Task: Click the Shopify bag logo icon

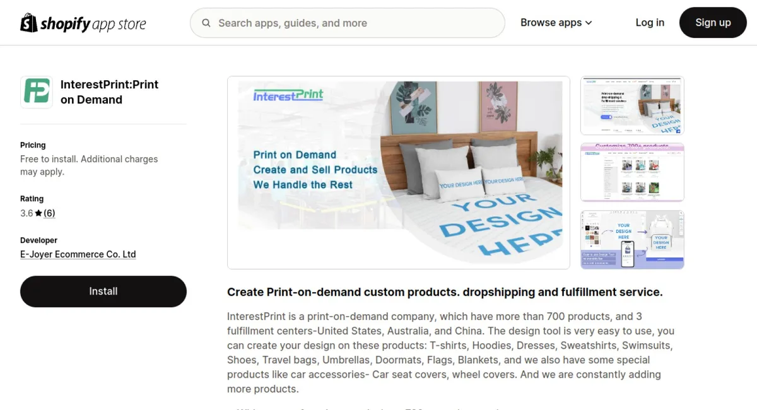Action: (x=29, y=23)
